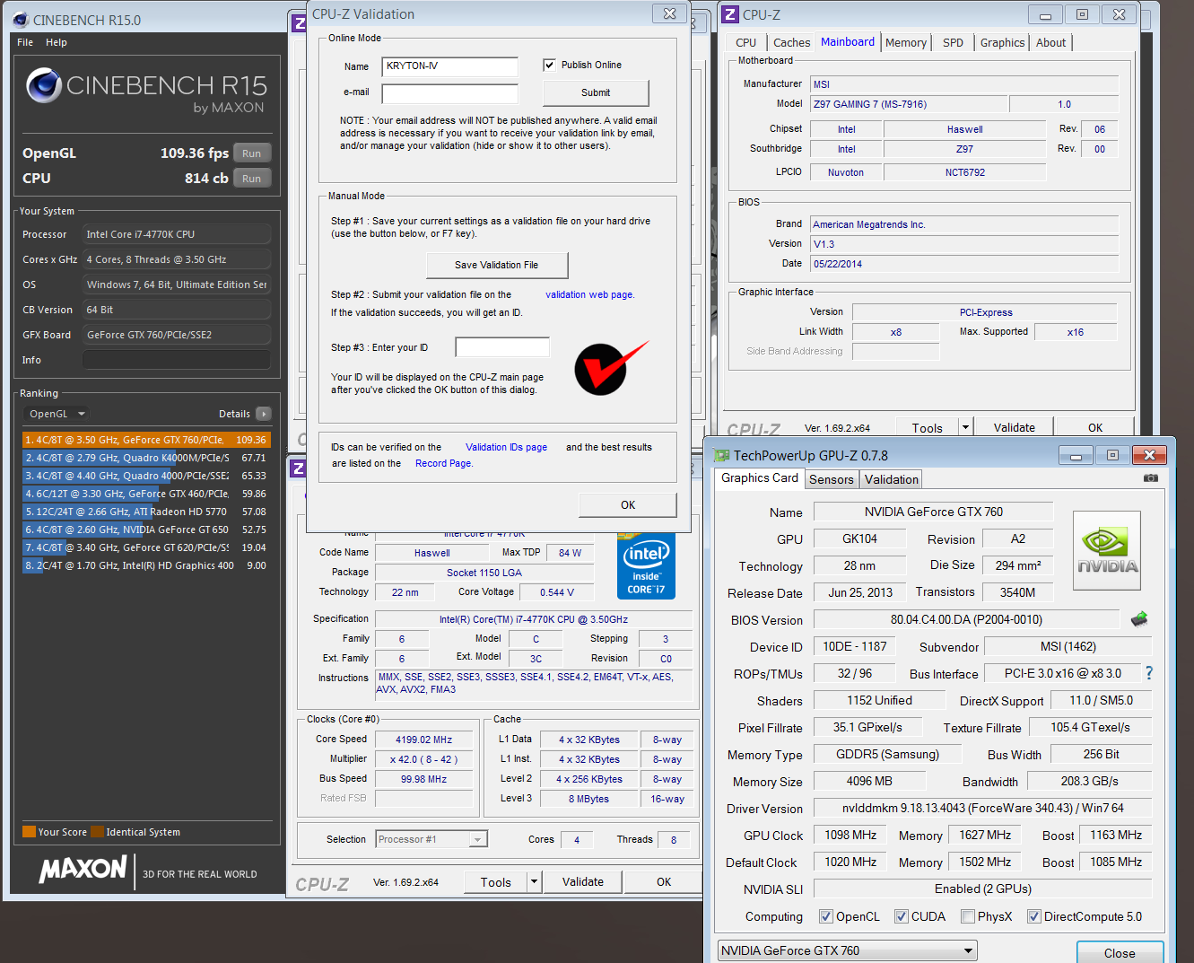The image size is (1194, 963).
Task: Toggle the Publish Online checkbox
Action: [549, 65]
